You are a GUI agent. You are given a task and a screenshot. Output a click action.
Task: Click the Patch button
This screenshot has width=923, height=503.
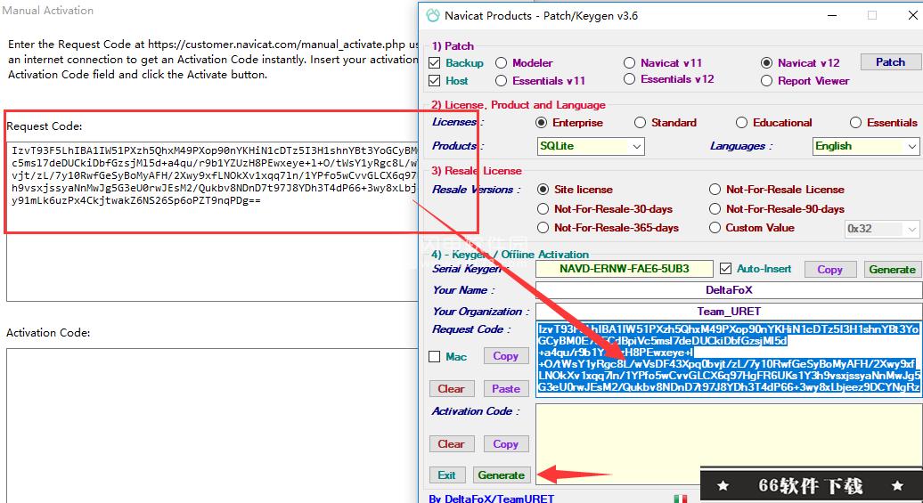(890, 62)
